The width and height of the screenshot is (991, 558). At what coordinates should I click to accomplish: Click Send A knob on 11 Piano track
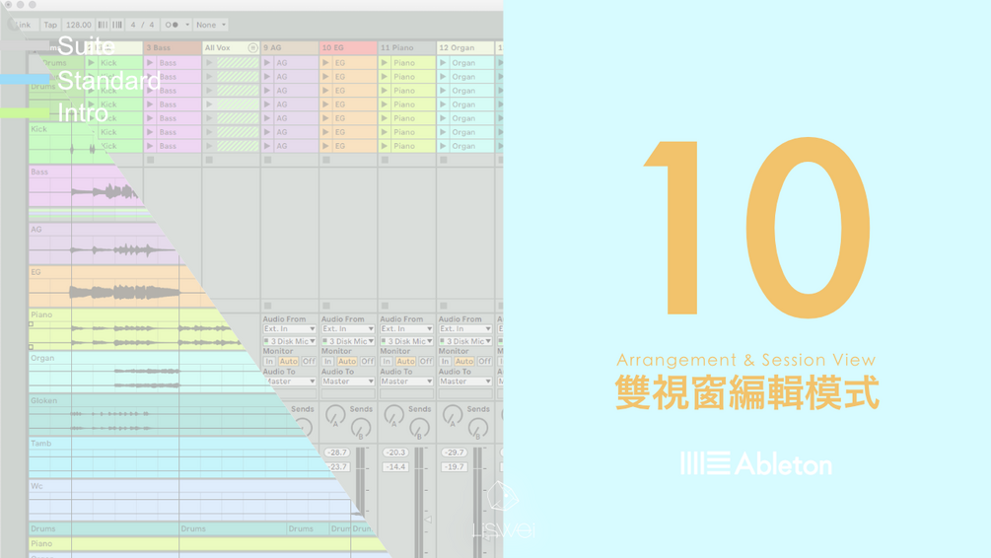click(x=393, y=415)
